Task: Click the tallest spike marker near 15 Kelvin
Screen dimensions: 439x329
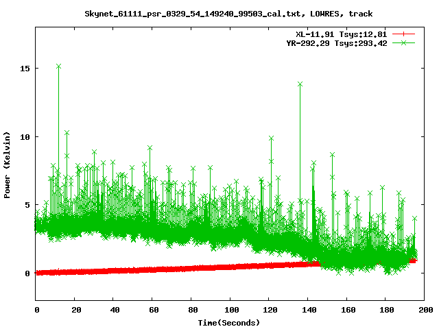Action: pos(59,66)
